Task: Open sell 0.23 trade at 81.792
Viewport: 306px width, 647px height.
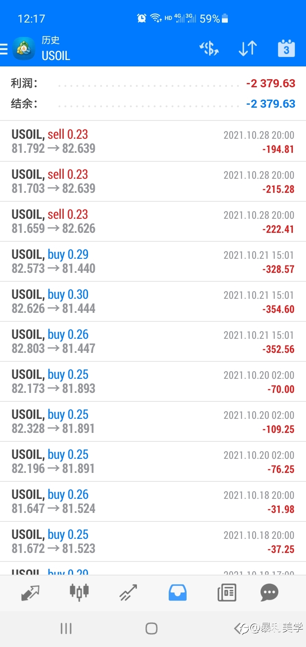Action: click(x=153, y=141)
